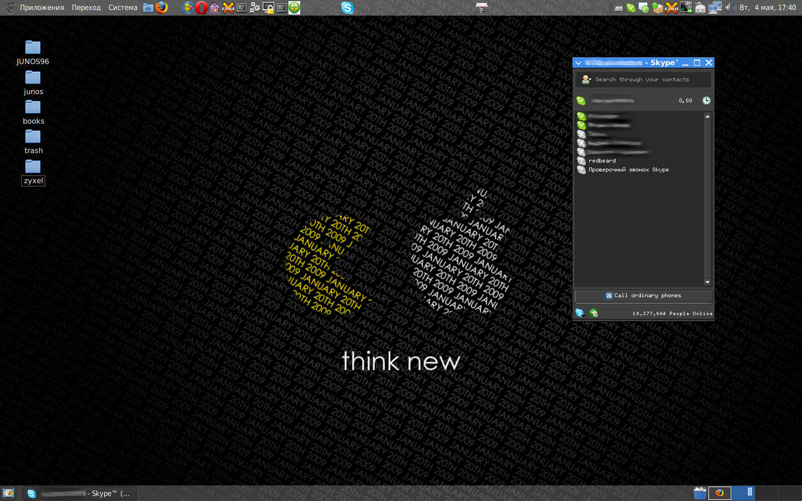Open the calendar from the clock Вт, 4 мая
Viewport: 802px width, 501px height.
(x=768, y=7)
